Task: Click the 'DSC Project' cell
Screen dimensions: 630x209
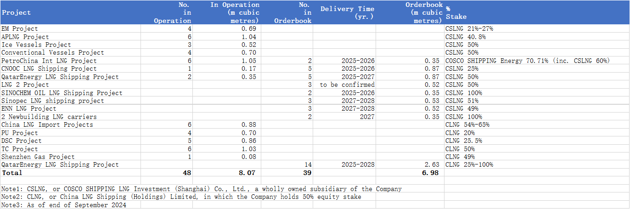Action: pyautogui.click(x=70, y=141)
